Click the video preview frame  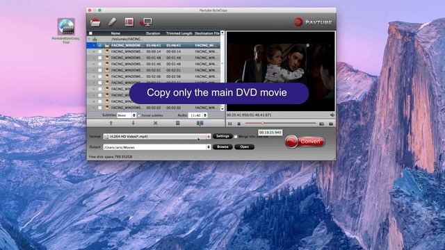pos(281,71)
